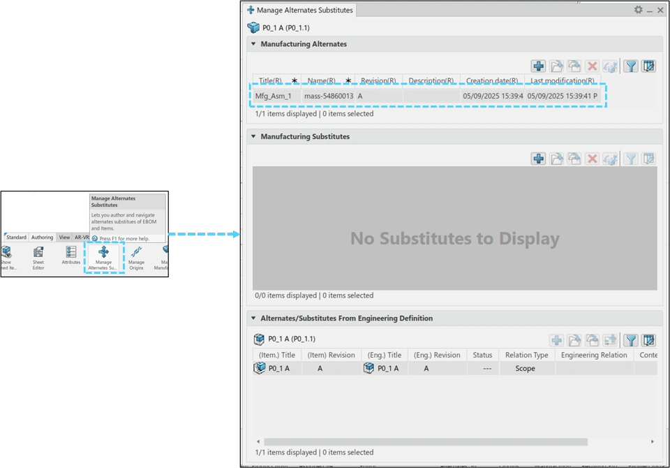Toggle the filter funnel in Engineering Definition toolbar
This screenshot has width=670, height=468.
tap(631, 340)
